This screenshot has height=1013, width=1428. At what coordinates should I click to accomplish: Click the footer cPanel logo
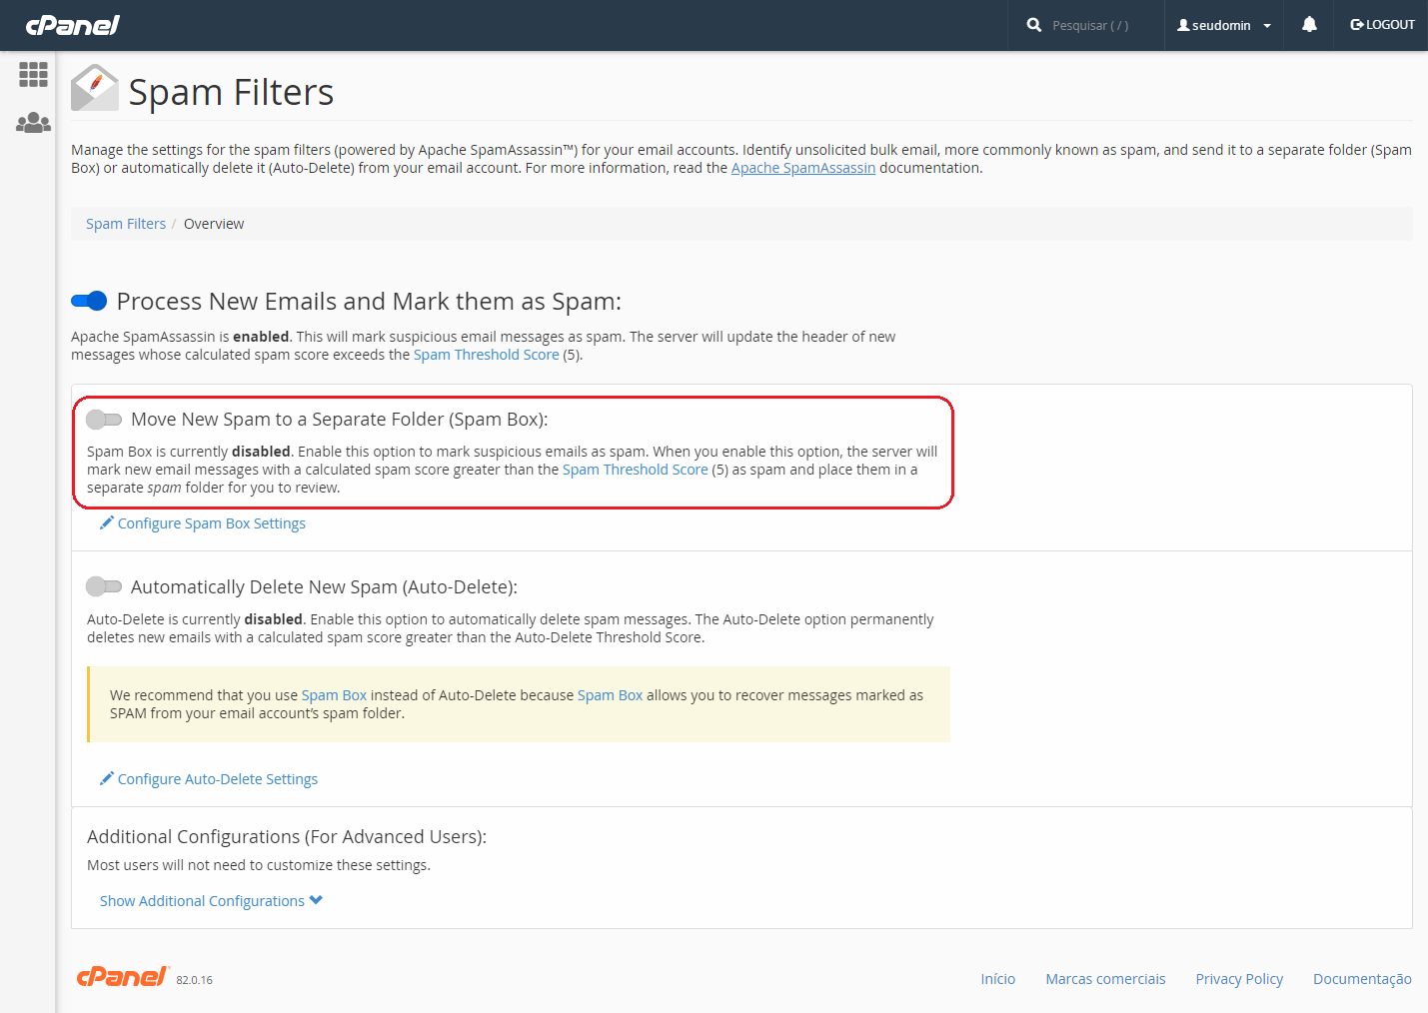[x=123, y=976]
